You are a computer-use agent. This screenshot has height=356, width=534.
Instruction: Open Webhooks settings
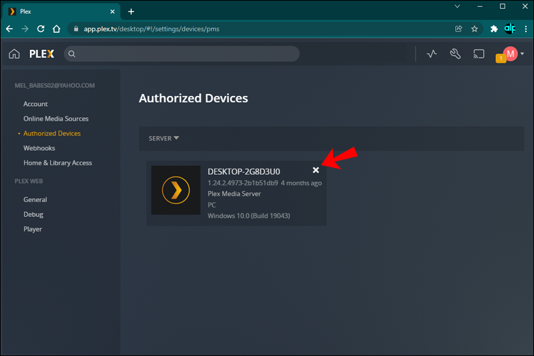(x=39, y=148)
